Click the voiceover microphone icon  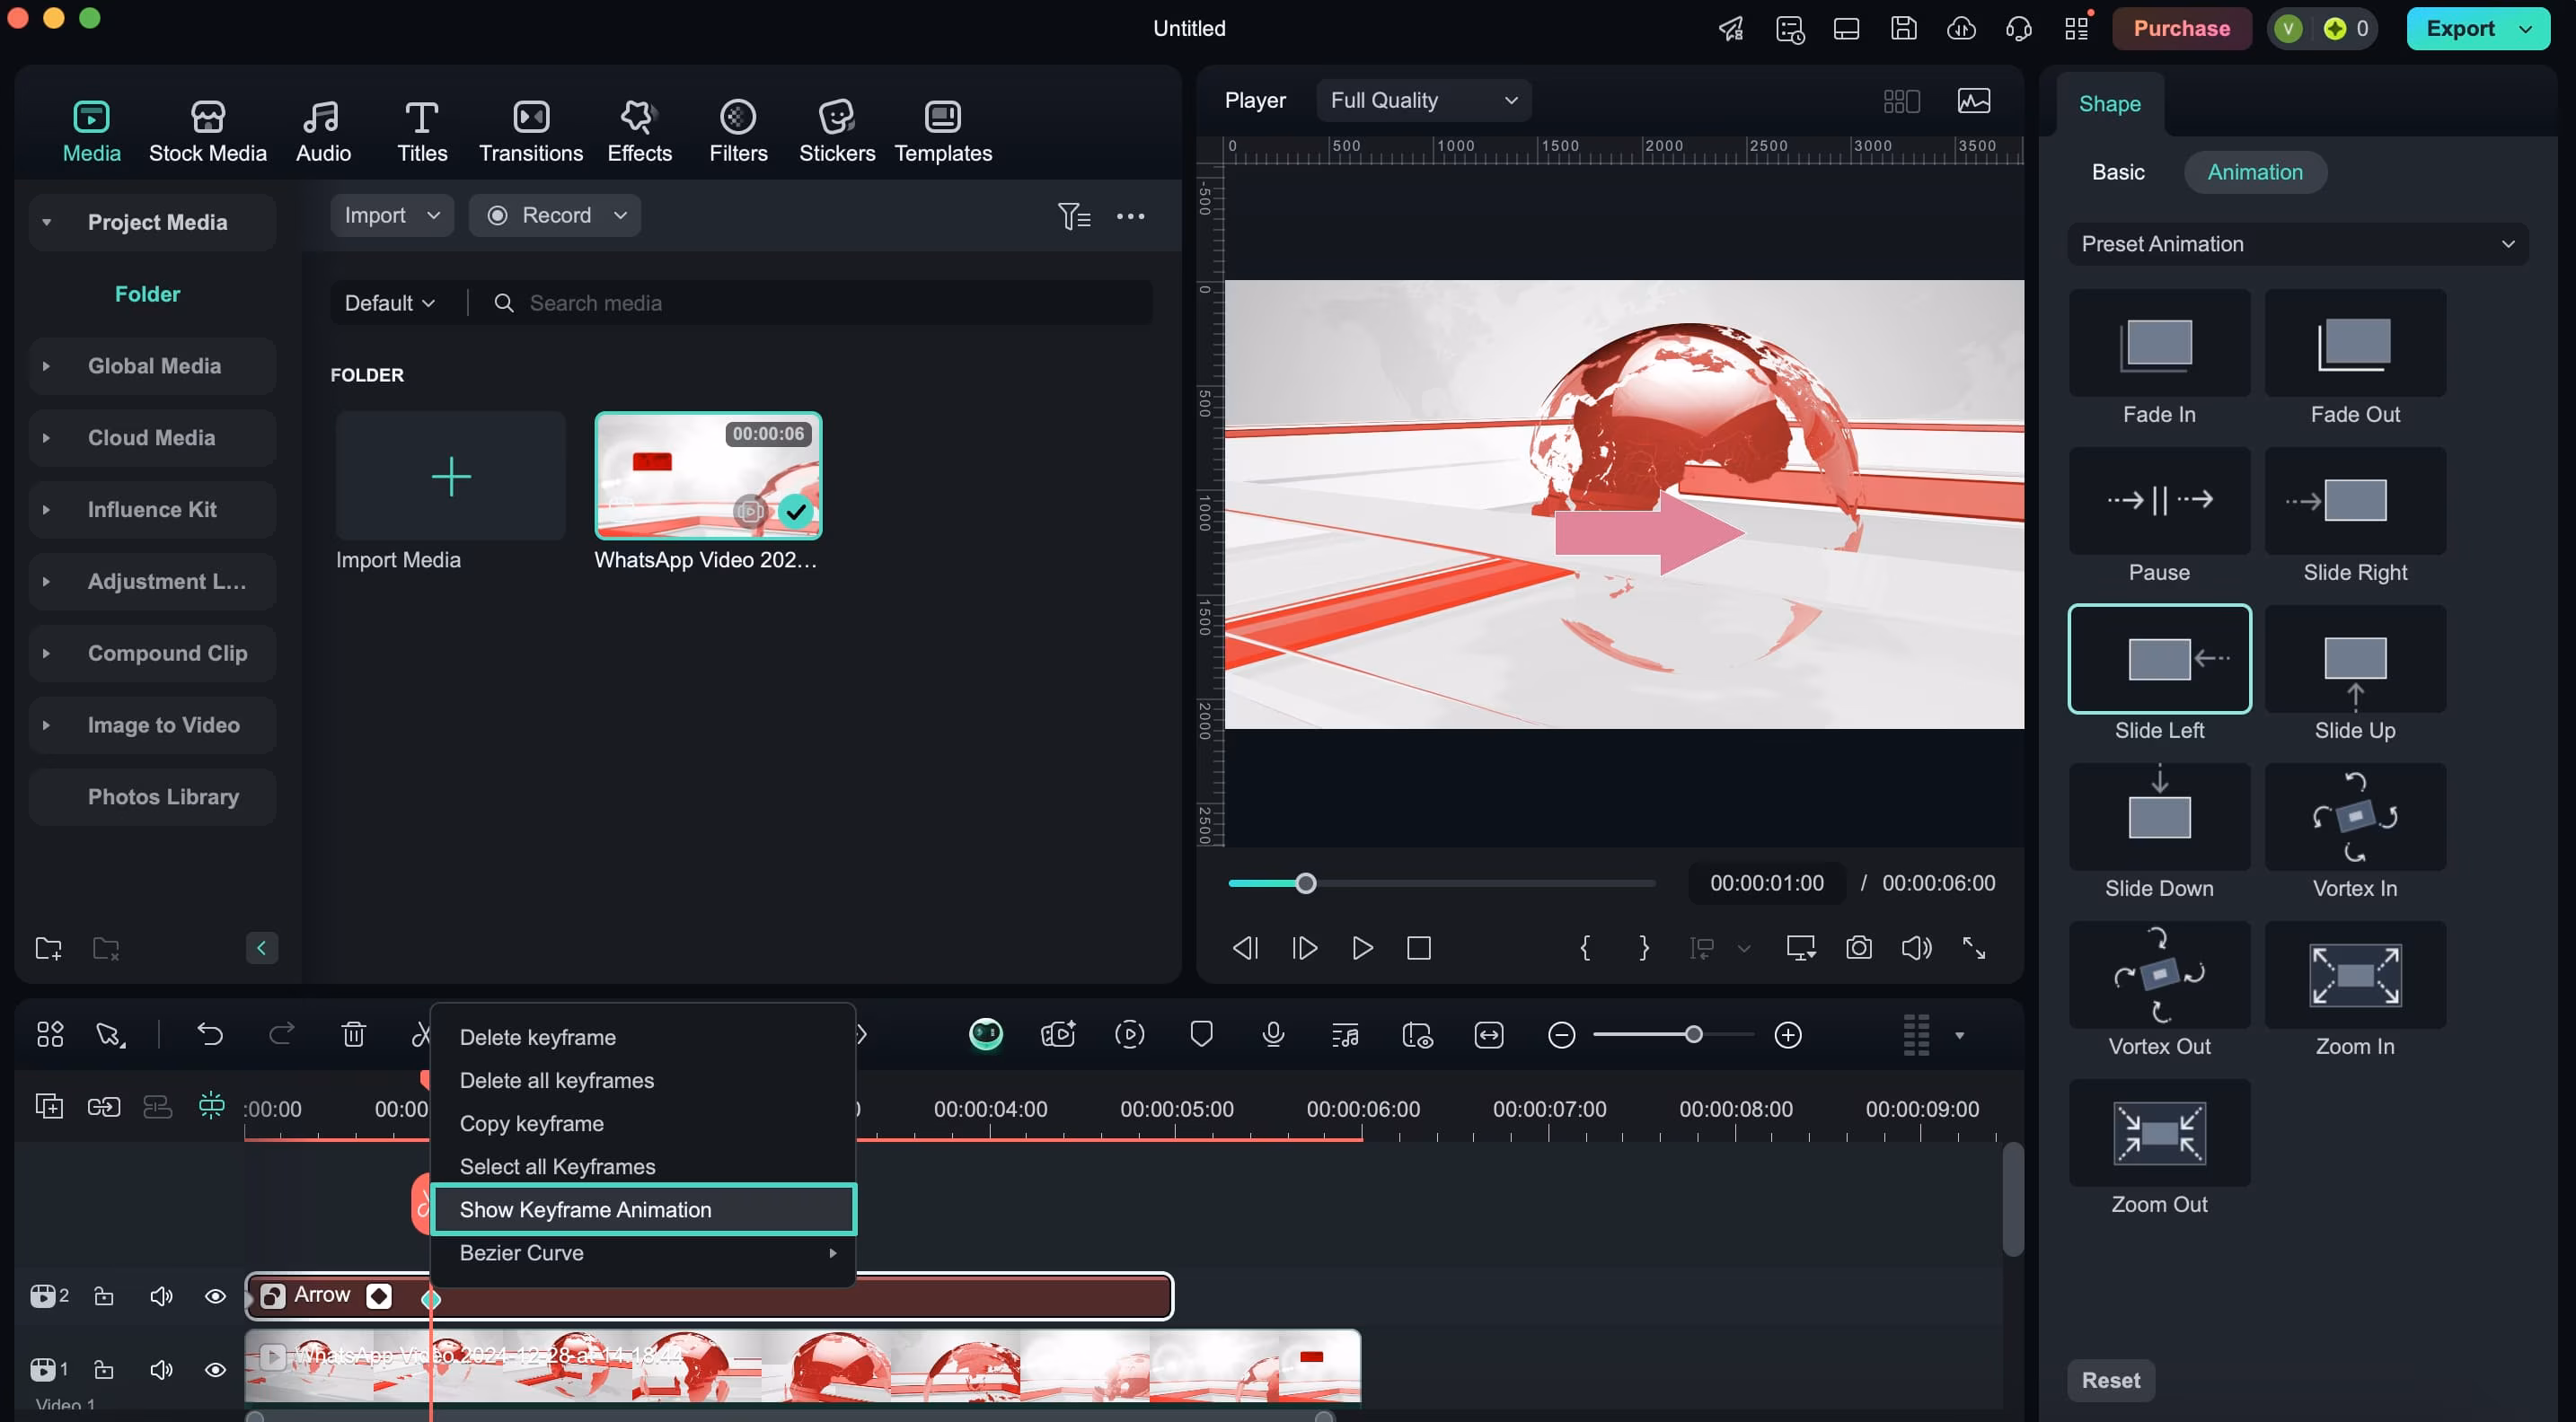click(x=1272, y=1034)
